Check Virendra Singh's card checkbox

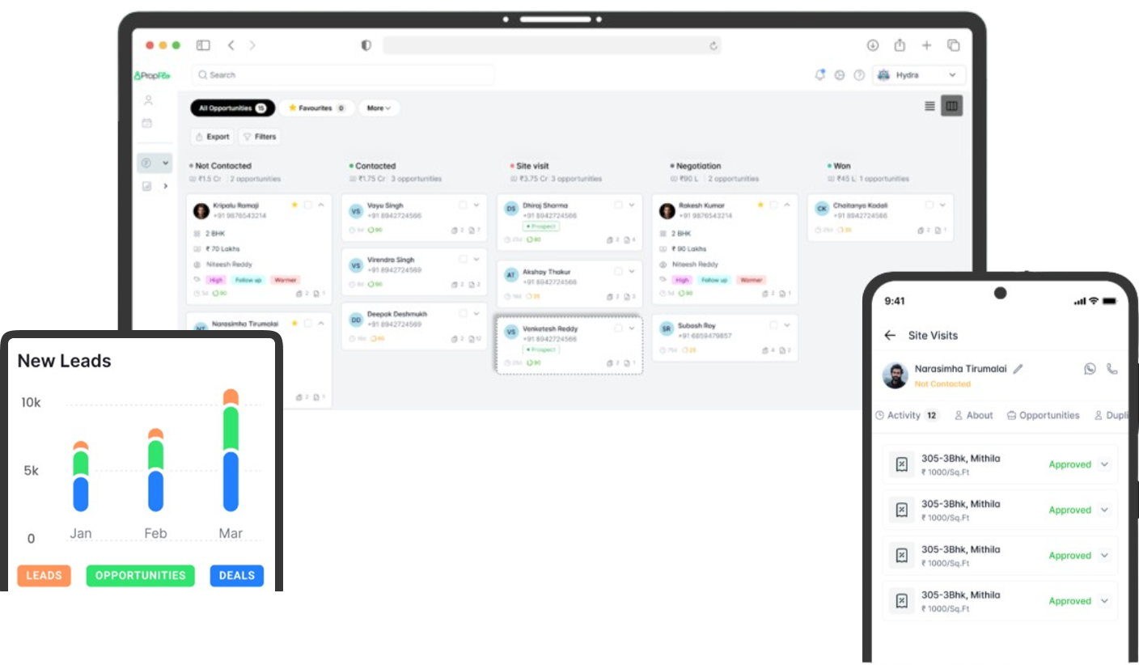coord(464,259)
